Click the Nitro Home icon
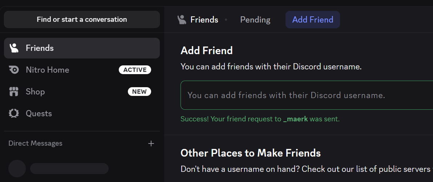This screenshot has width=433, height=182. click(14, 70)
